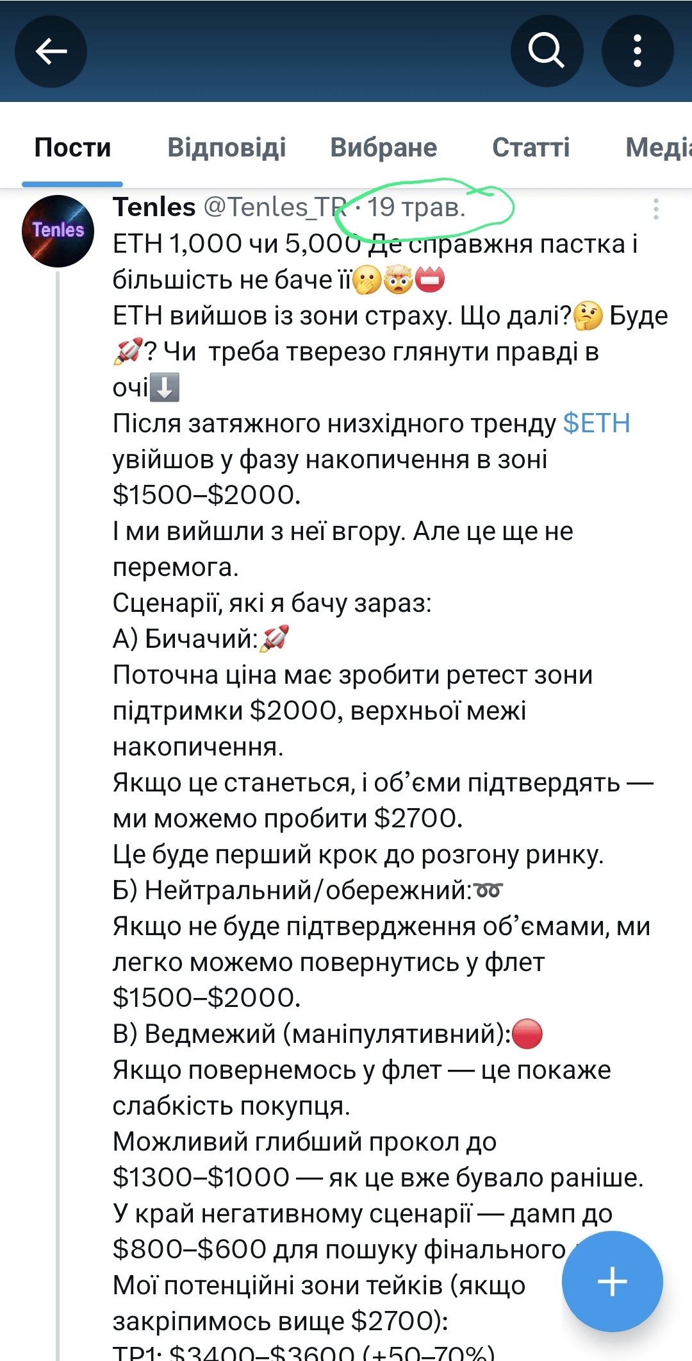This screenshot has width=692, height=1361.
Task: Switch to the Медіа tab
Action: click(x=657, y=148)
